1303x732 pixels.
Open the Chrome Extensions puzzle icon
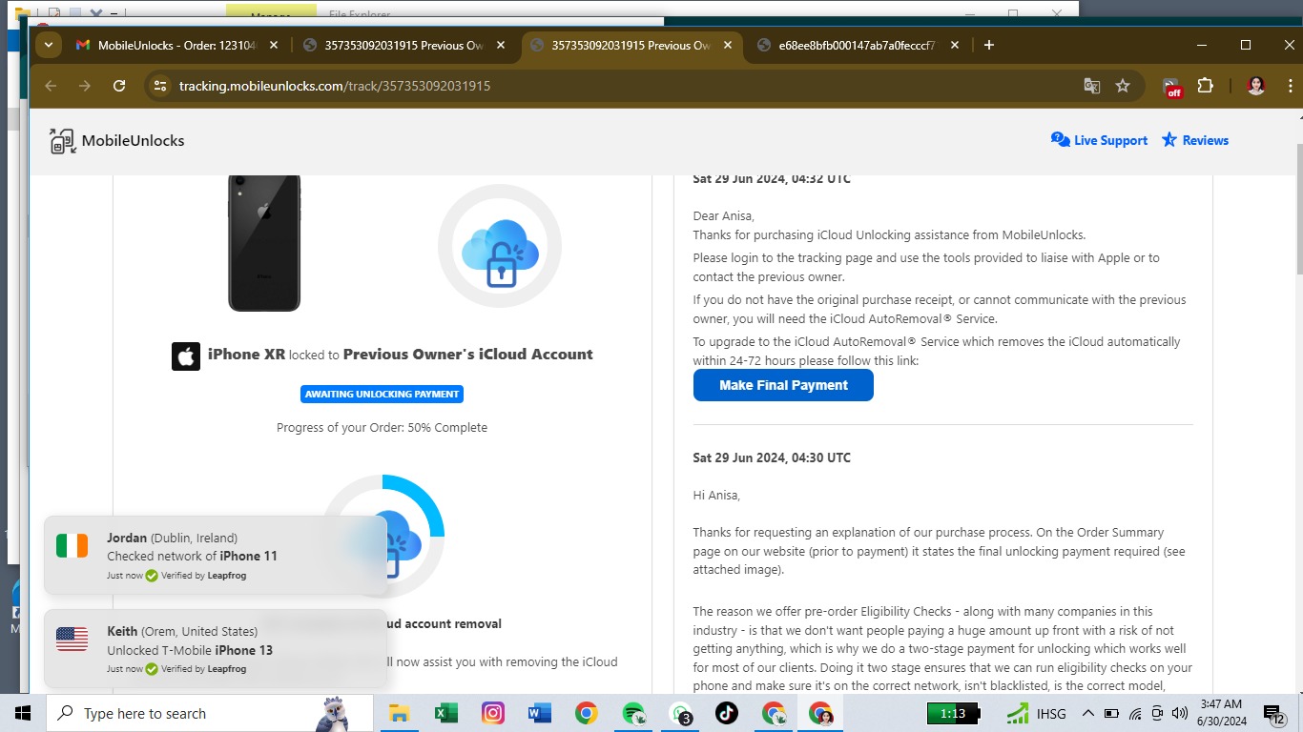tap(1206, 85)
